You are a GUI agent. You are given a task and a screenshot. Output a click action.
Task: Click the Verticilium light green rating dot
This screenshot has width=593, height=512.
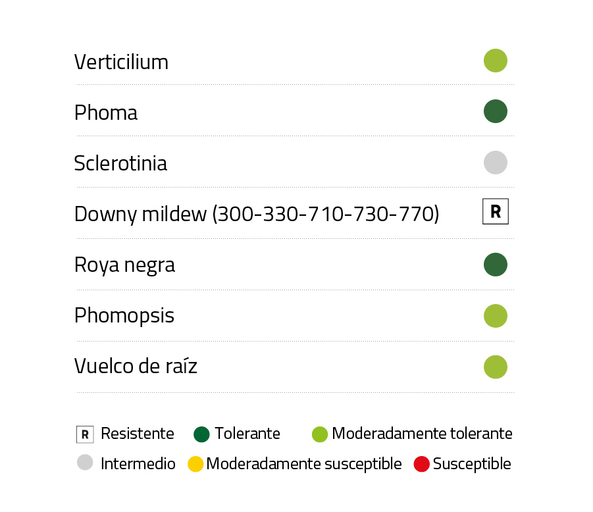click(495, 61)
